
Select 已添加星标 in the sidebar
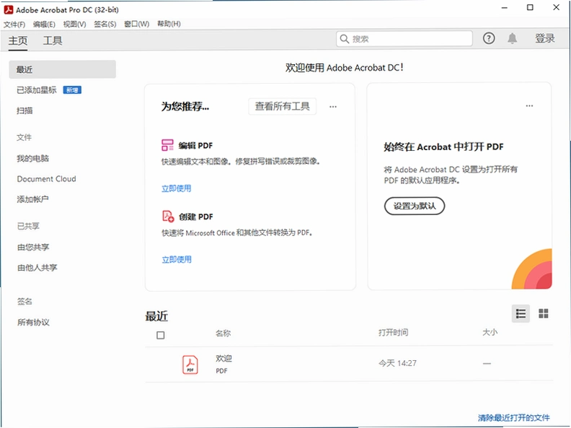tap(37, 90)
